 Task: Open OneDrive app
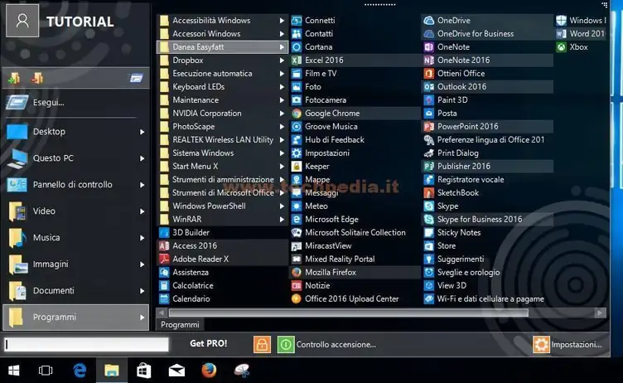487,20
